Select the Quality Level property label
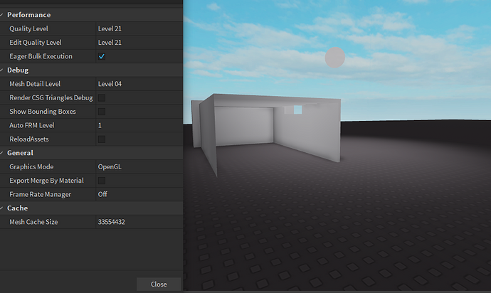Image resolution: width=491 pixels, height=293 pixels. (28, 28)
